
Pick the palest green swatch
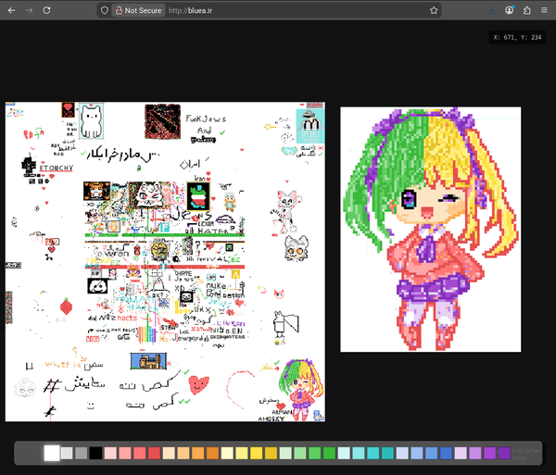point(285,453)
